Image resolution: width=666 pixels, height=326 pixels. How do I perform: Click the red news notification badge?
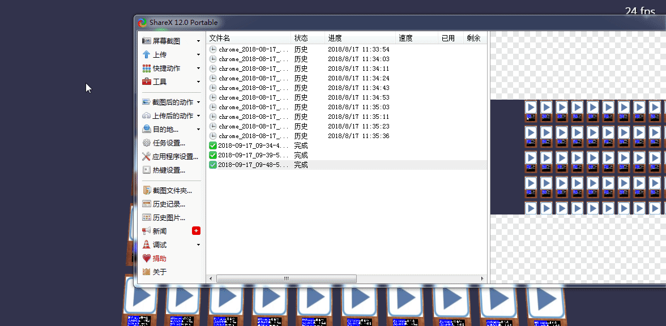tap(196, 231)
